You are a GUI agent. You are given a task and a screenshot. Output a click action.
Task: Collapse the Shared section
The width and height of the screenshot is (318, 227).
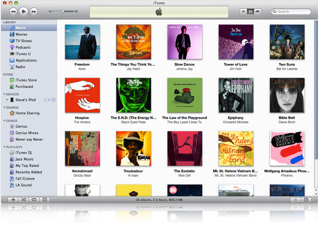pos(4,108)
